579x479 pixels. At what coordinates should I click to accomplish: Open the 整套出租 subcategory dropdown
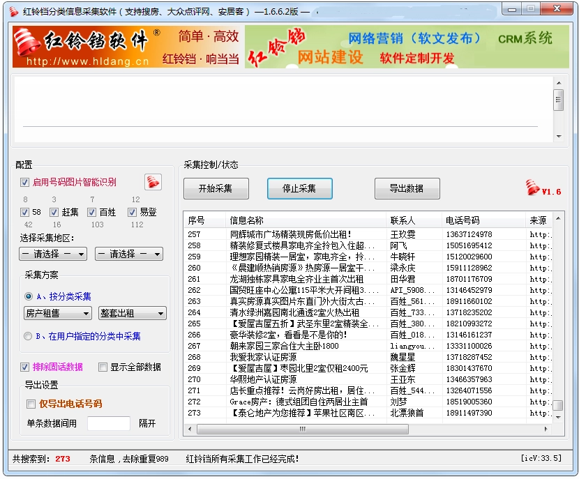coord(132,313)
